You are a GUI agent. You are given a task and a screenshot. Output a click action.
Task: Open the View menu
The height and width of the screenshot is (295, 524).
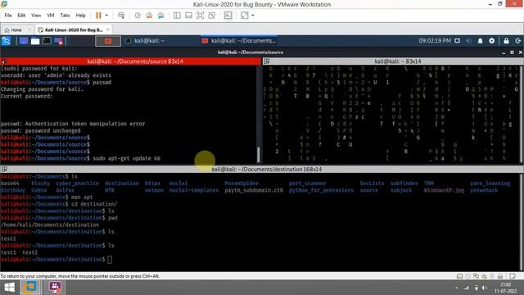click(x=36, y=16)
